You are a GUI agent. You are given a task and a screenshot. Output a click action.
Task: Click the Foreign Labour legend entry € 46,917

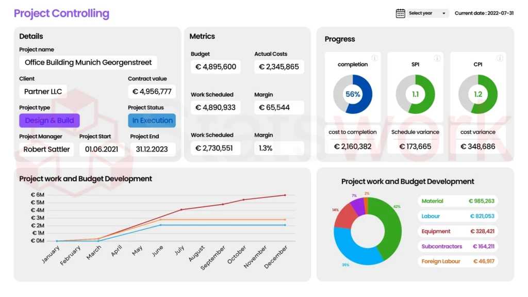pos(458,261)
